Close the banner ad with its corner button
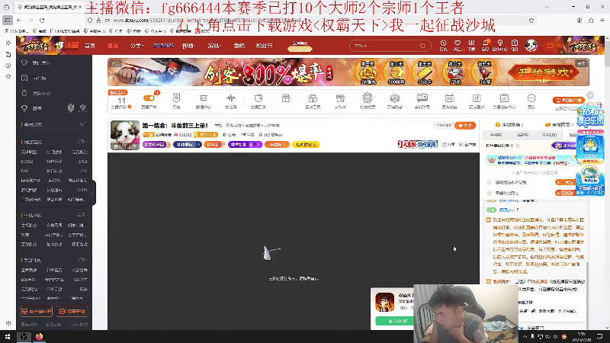 [x=581, y=64]
